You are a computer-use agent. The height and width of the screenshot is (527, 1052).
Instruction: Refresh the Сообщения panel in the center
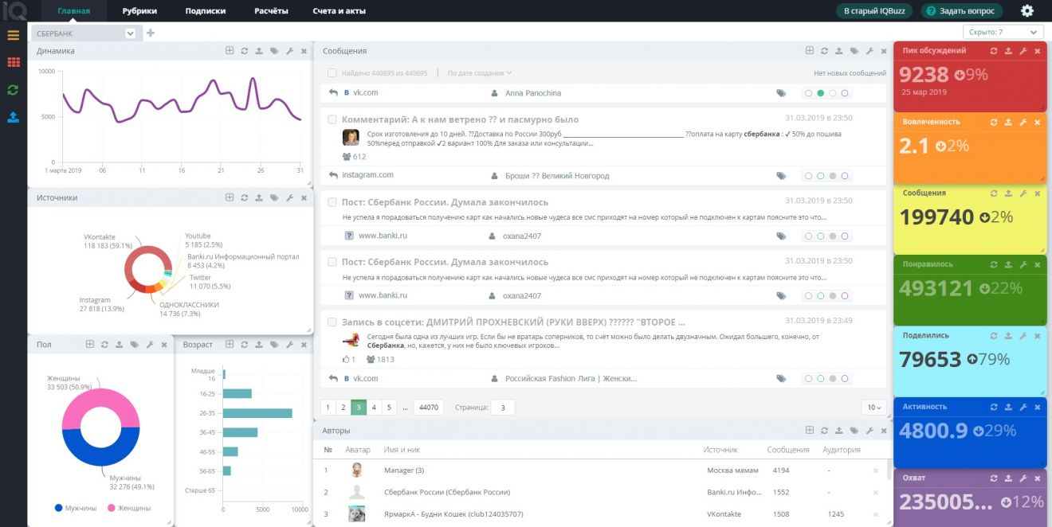click(824, 51)
